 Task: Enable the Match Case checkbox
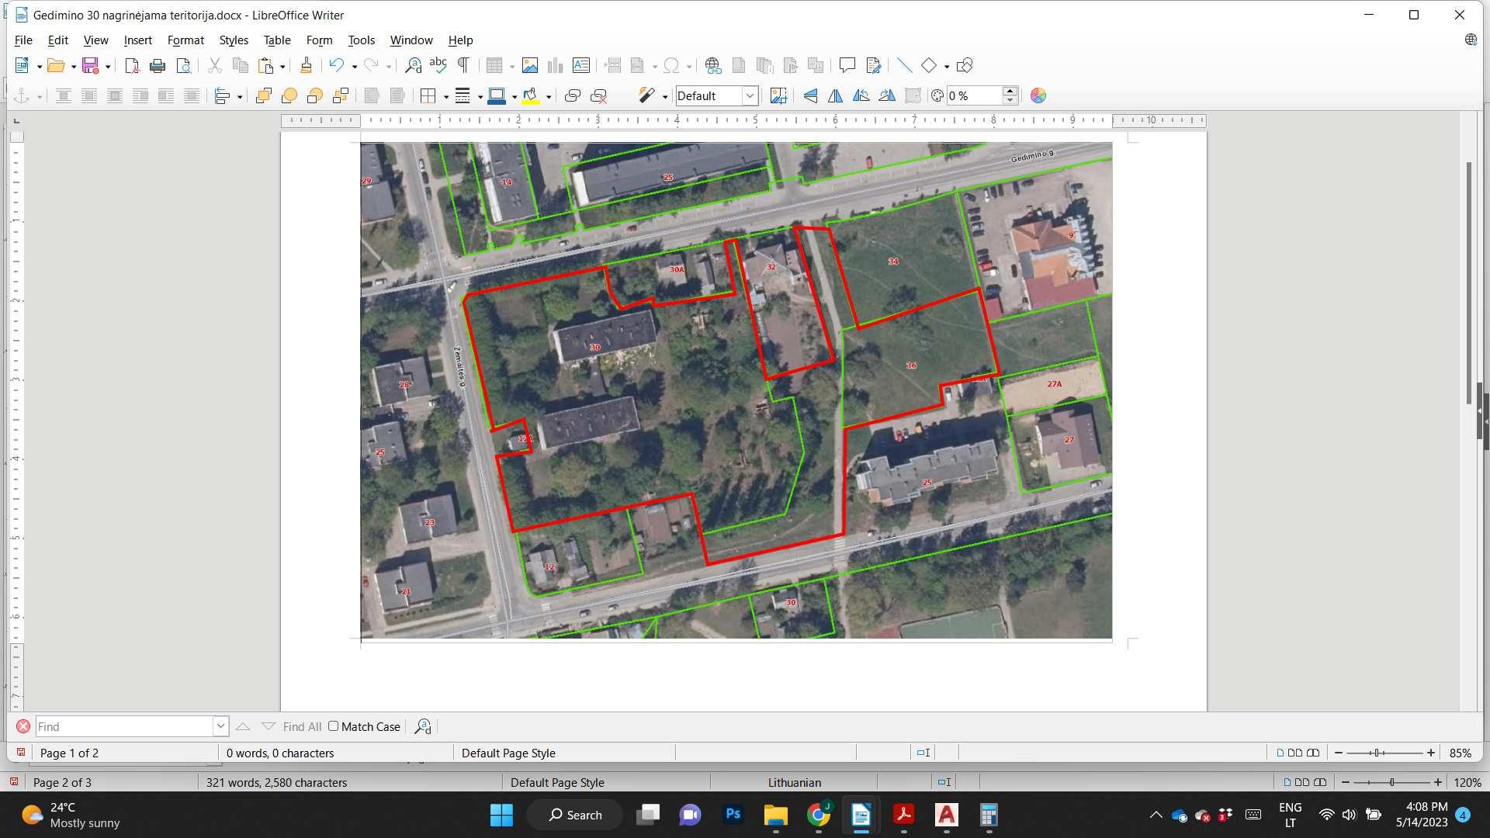[334, 726]
